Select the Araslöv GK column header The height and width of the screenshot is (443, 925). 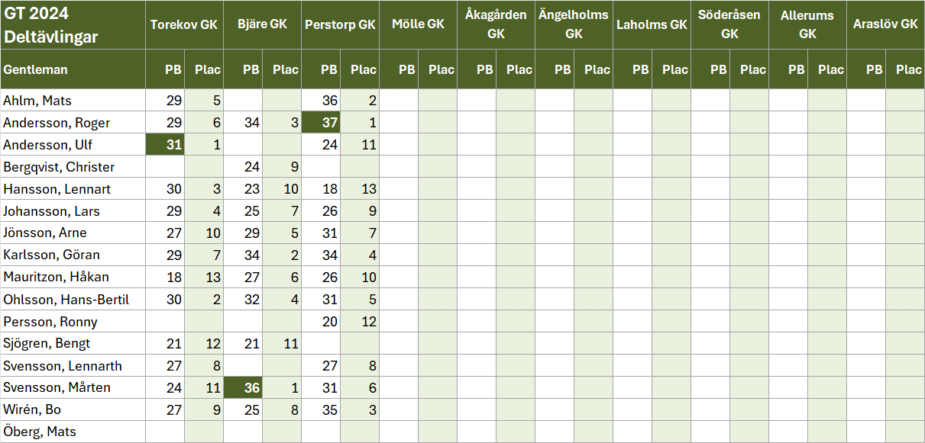885,24
